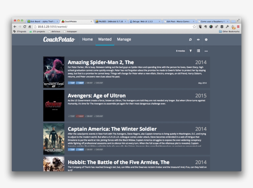Toggle 720P quality for Amazing Spider-Man 2
This screenshot has height=188, width=253.
click(x=71, y=83)
